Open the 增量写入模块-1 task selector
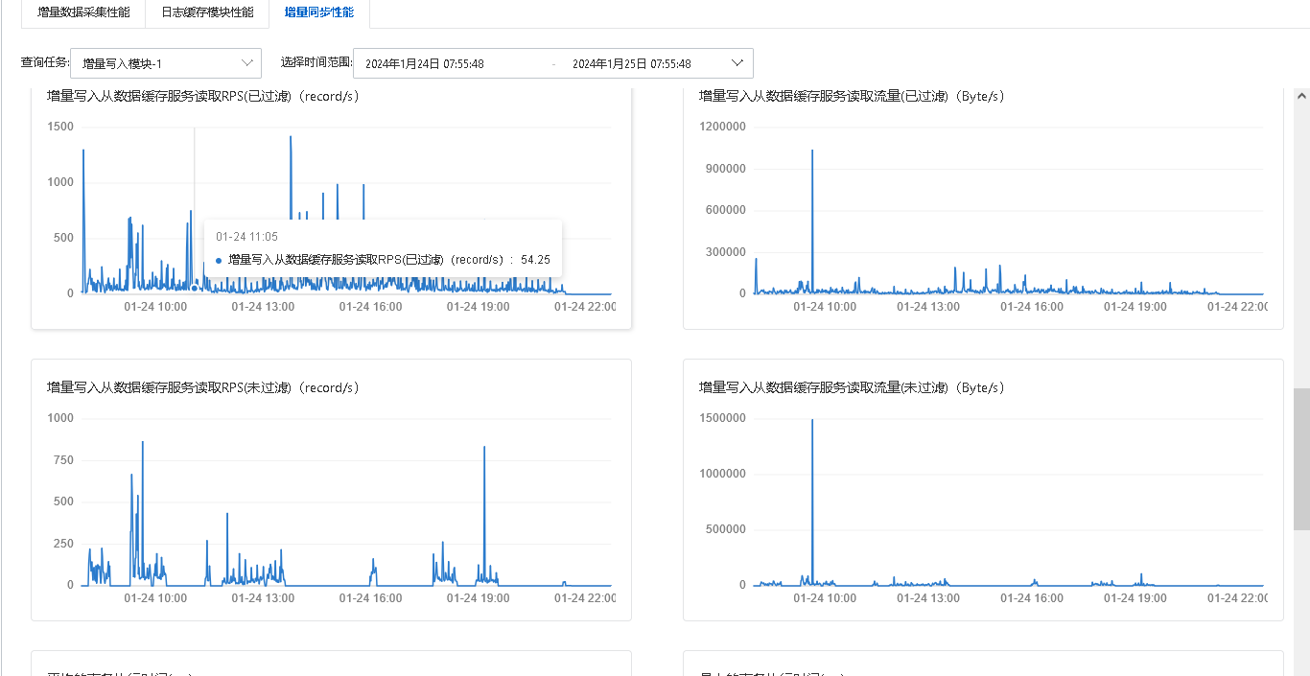This screenshot has height=676, width=1310. pyautogui.click(x=166, y=63)
